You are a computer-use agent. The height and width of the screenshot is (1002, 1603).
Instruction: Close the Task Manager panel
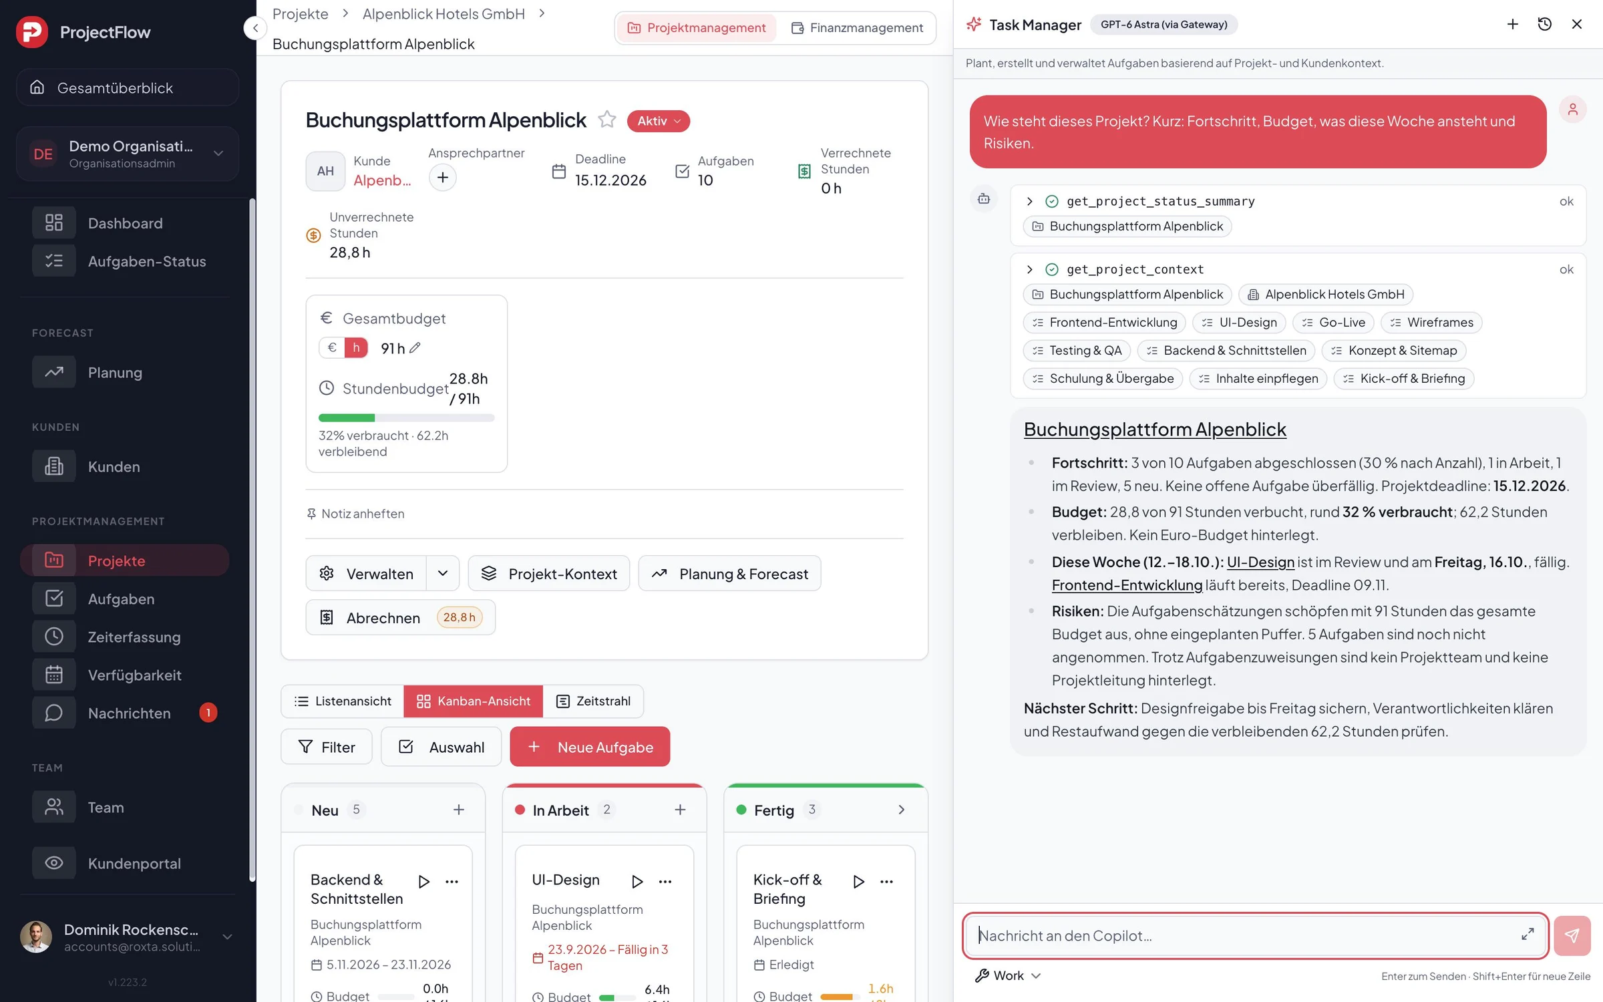pos(1577,24)
